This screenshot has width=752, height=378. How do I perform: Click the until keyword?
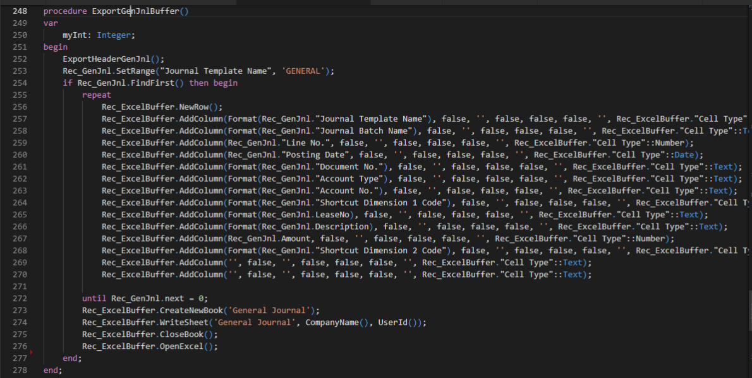94,298
